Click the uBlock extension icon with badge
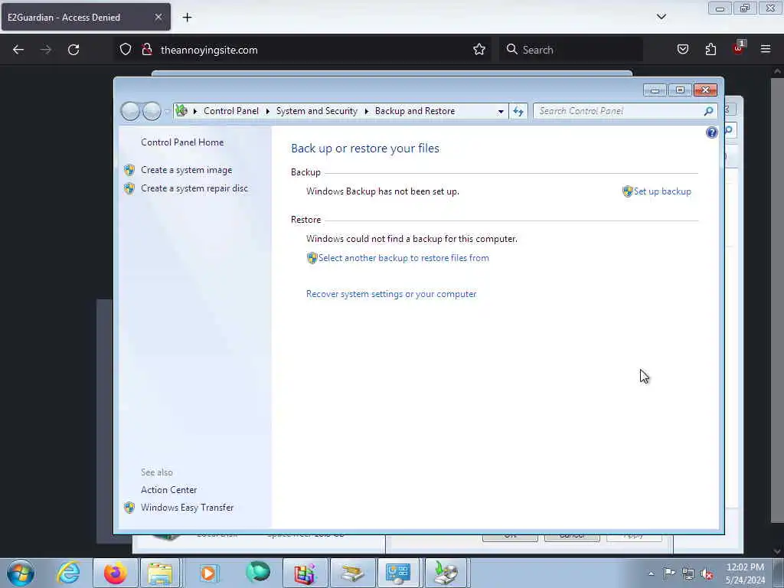The height and width of the screenshot is (588, 784). tap(738, 48)
